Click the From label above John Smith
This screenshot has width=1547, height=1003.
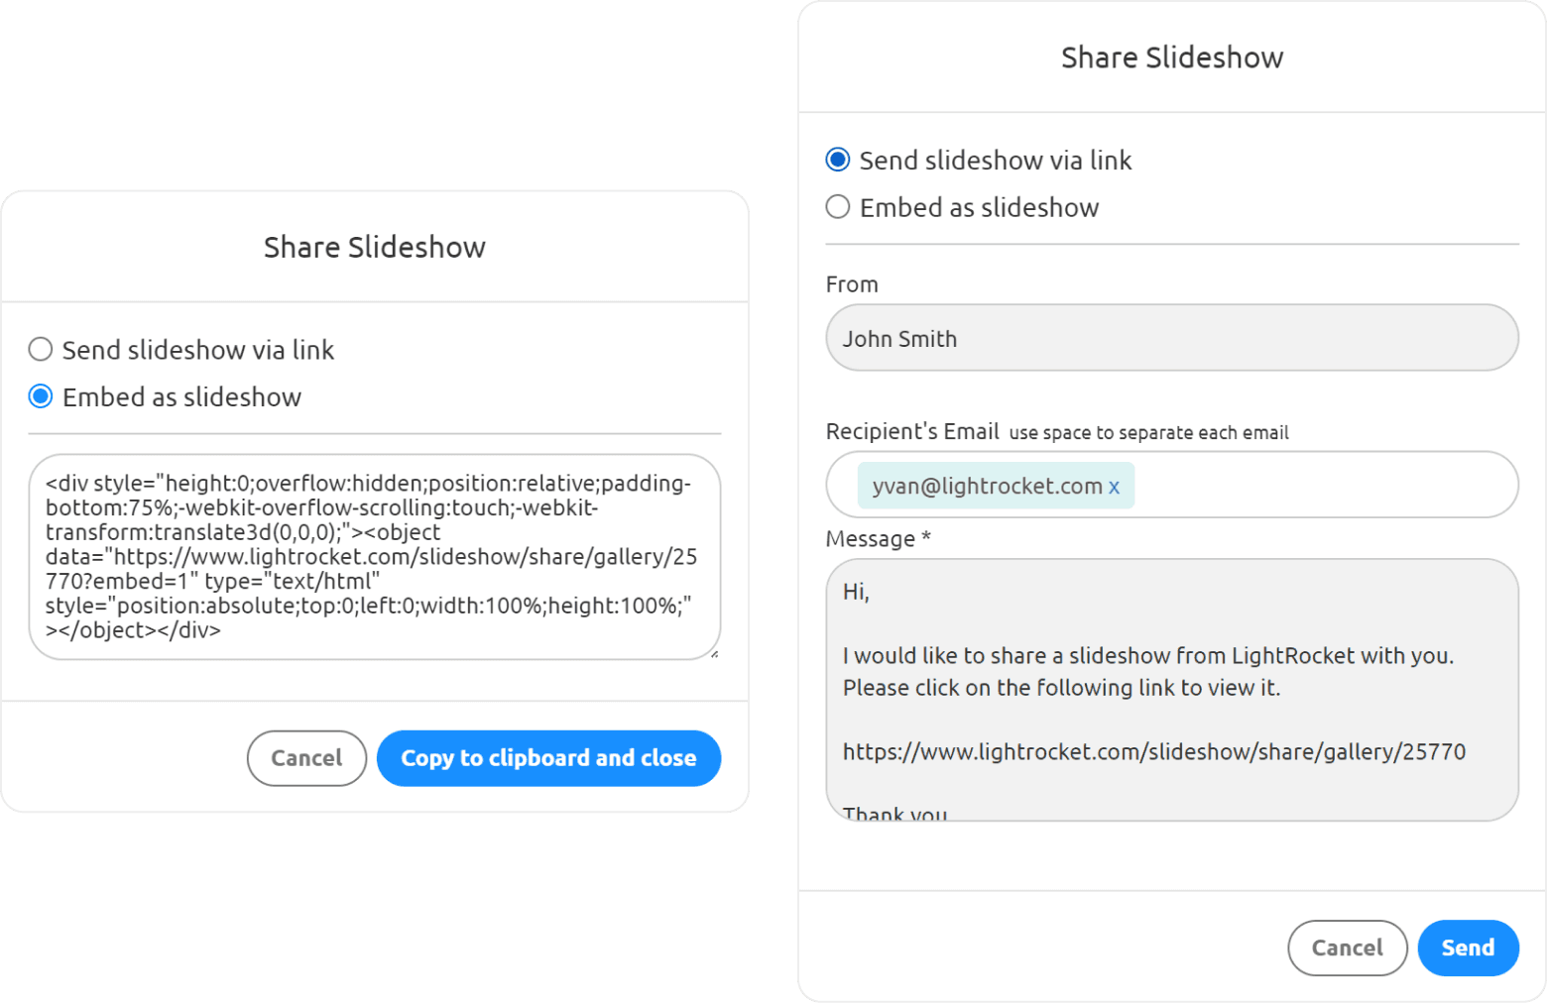pos(851,284)
